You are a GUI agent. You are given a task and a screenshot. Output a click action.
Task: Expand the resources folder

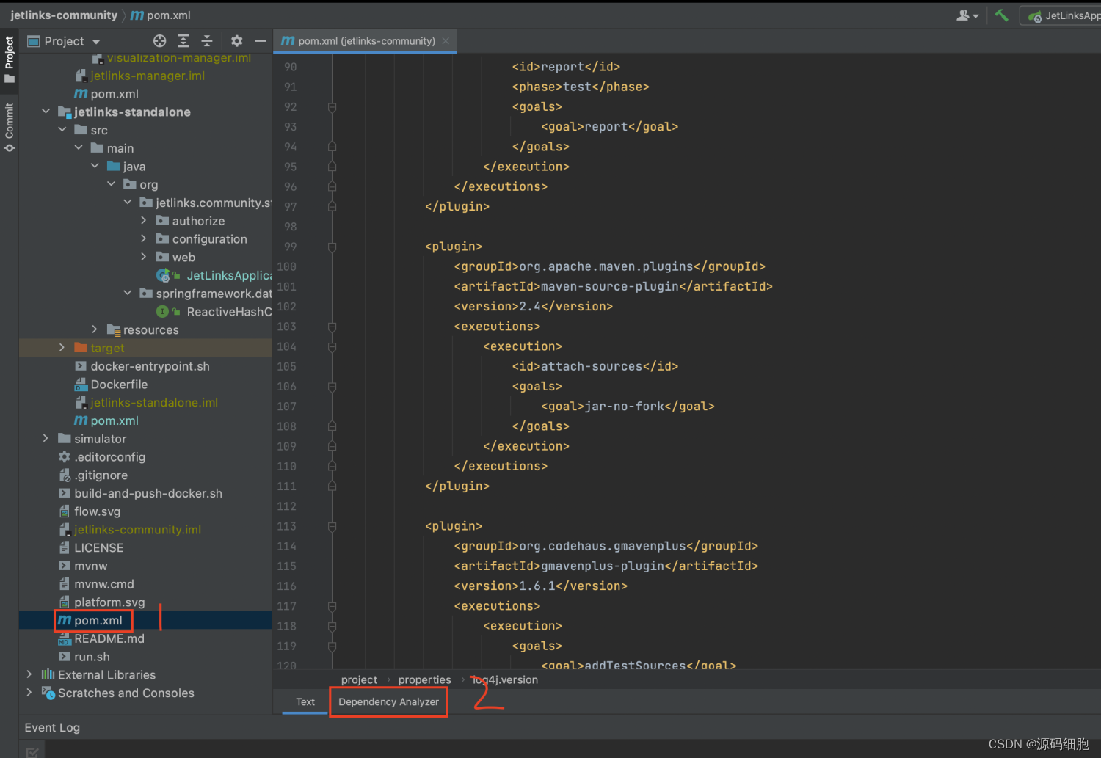tap(95, 329)
